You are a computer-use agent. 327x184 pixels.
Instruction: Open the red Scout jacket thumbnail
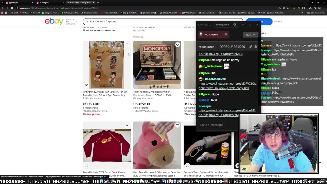(x=107, y=145)
